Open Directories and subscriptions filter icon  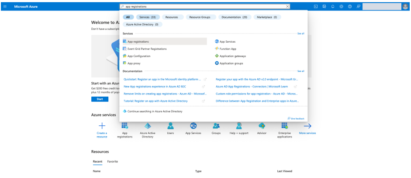tap(324, 7)
